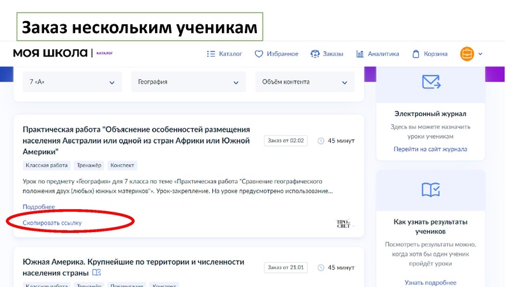Open Избранное menu item
510x287 pixels.
282,54
